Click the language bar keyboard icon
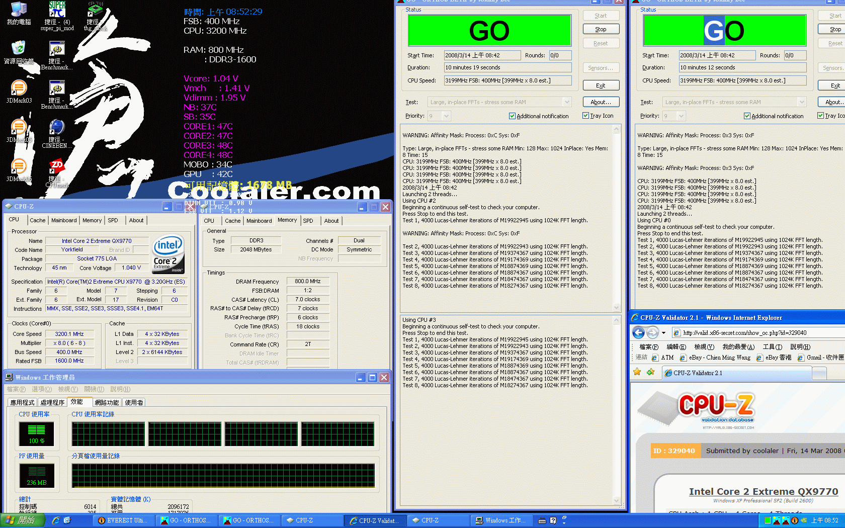 pos(542,520)
